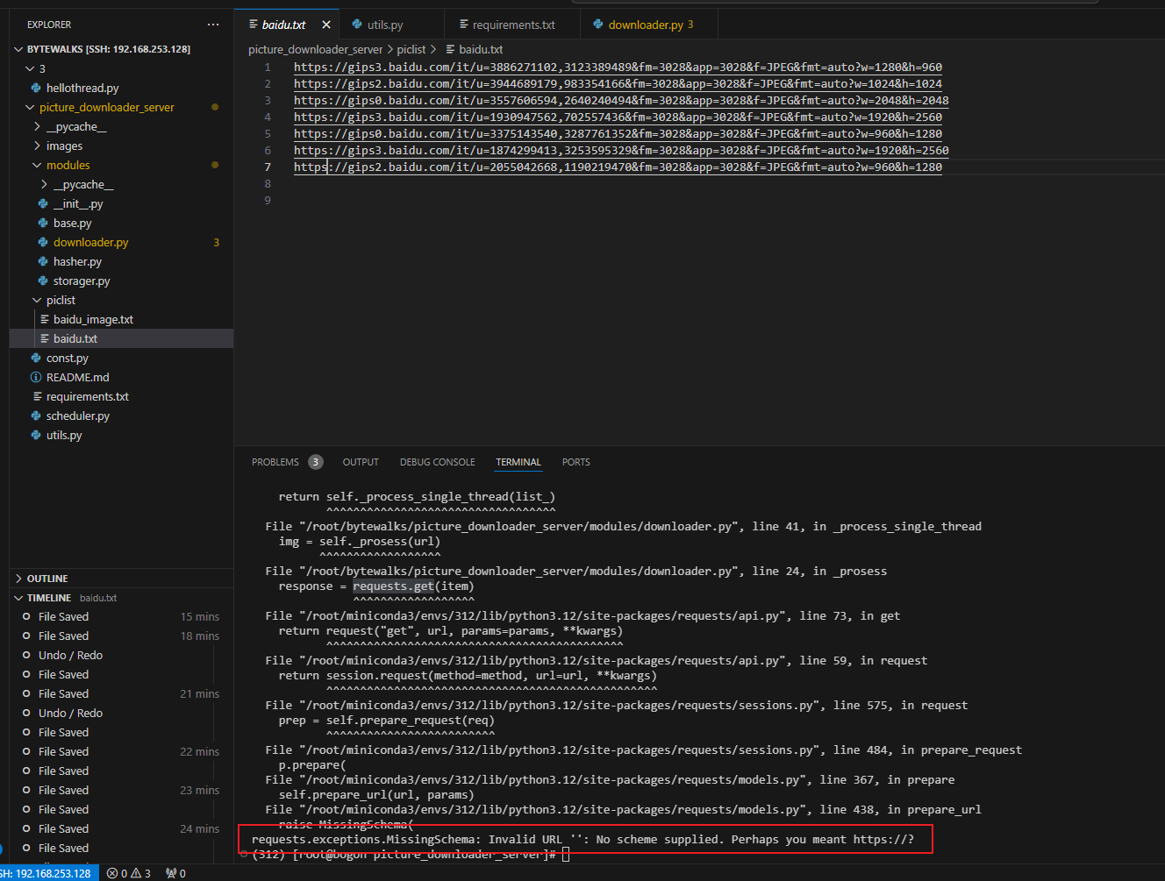Select the File Saved entry from 15 mins
This screenshot has height=881, width=1165.
[x=121, y=617]
